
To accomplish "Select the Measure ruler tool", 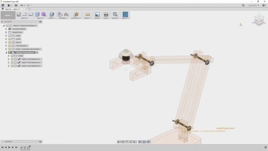I will [88, 15].
